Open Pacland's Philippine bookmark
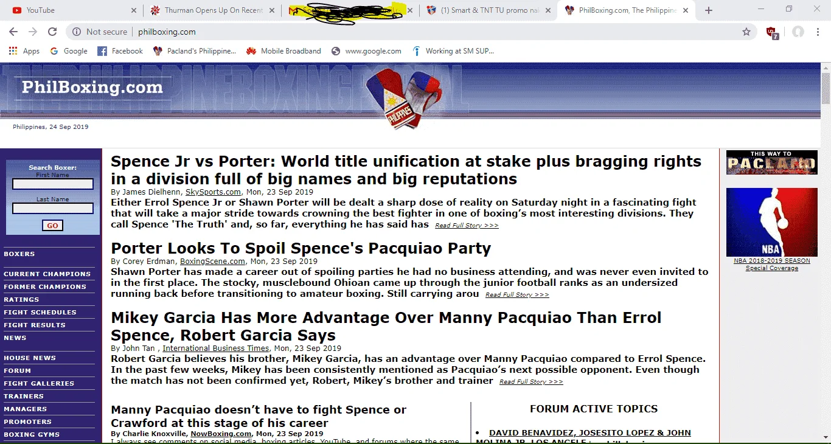831x444 pixels. (195, 51)
